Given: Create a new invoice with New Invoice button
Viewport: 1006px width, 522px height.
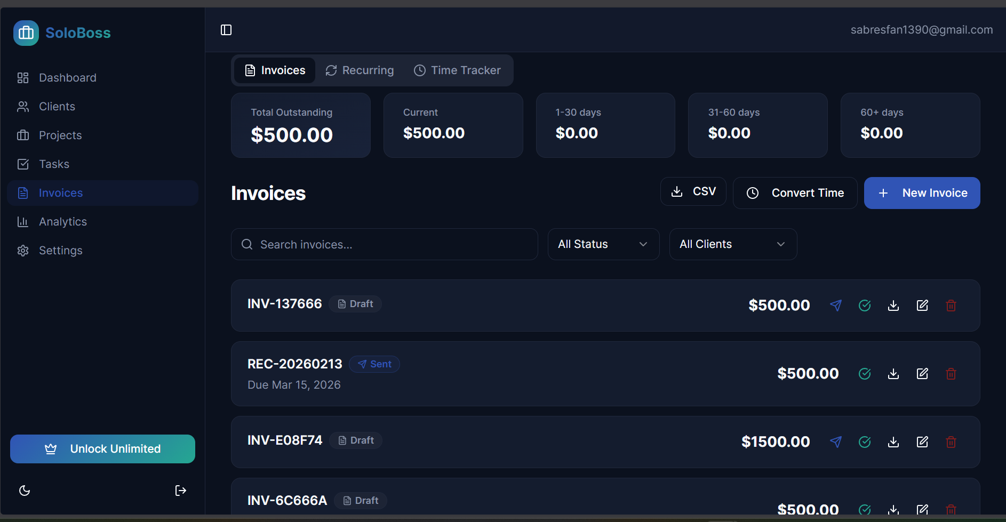Looking at the screenshot, I should coord(922,192).
